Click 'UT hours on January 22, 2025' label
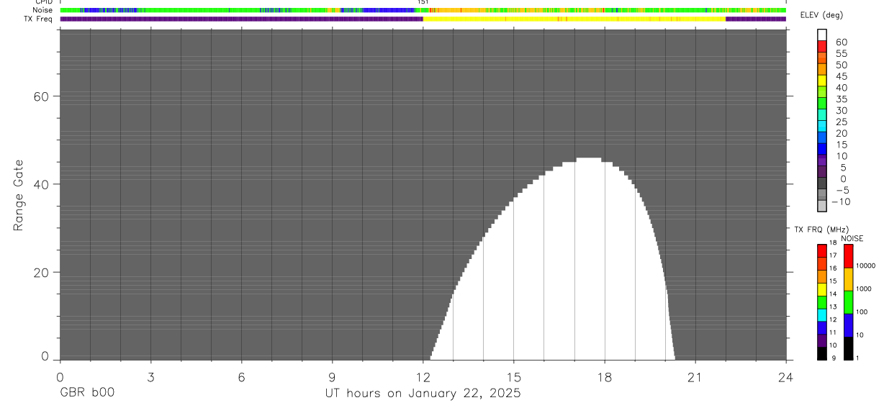The image size is (884, 408). [423, 394]
